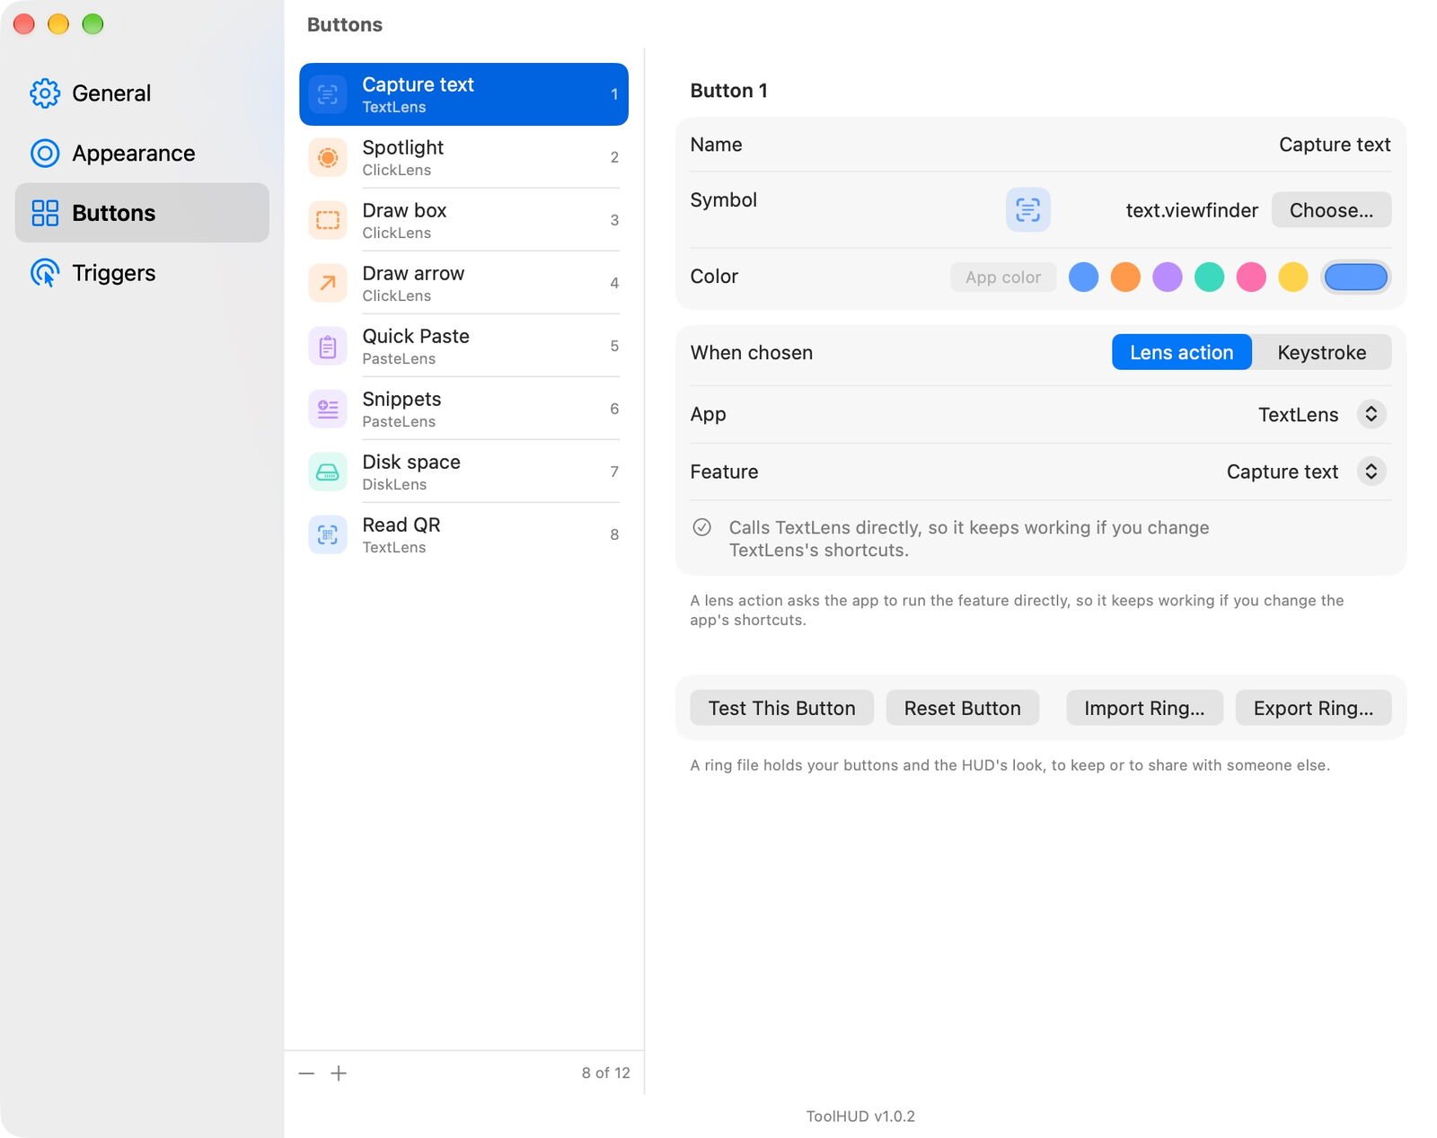The image size is (1437, 1138).
Task: Click the Triggers cursor icon in sidebar
Action: (x=45, y=273)
